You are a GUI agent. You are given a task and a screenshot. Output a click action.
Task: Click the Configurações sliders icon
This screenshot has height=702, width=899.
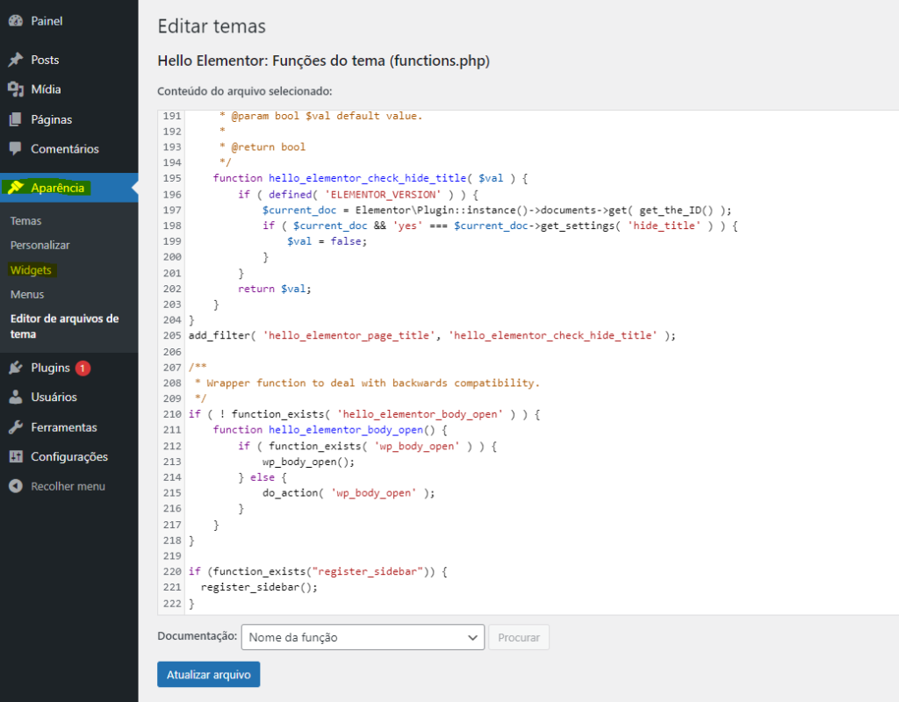tap(16, 456)
